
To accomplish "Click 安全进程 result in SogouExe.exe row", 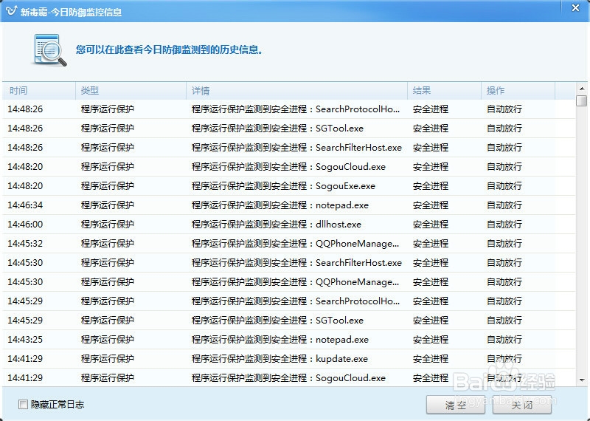I will (x=431, y=186).
